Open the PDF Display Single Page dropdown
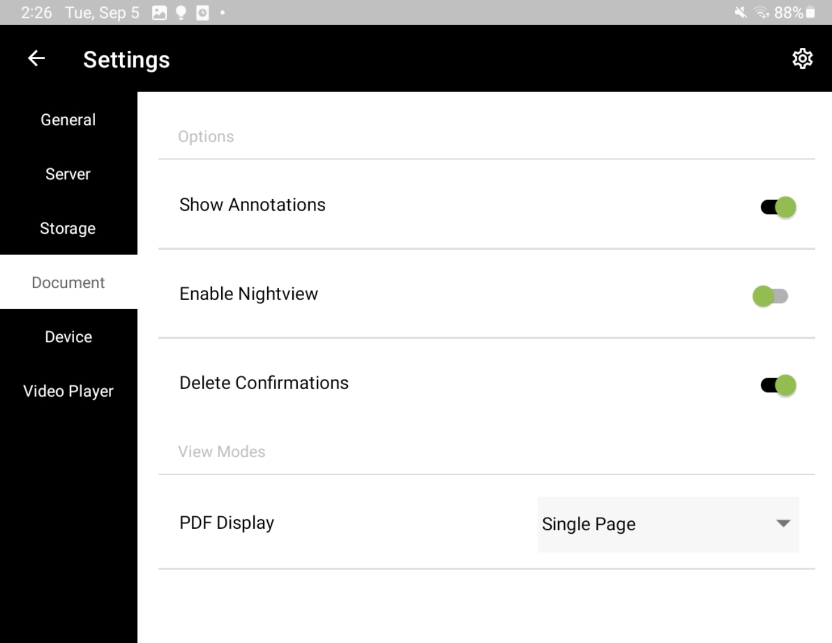The width and height of the screenshot is (832, 643). [x=668, y=524]
